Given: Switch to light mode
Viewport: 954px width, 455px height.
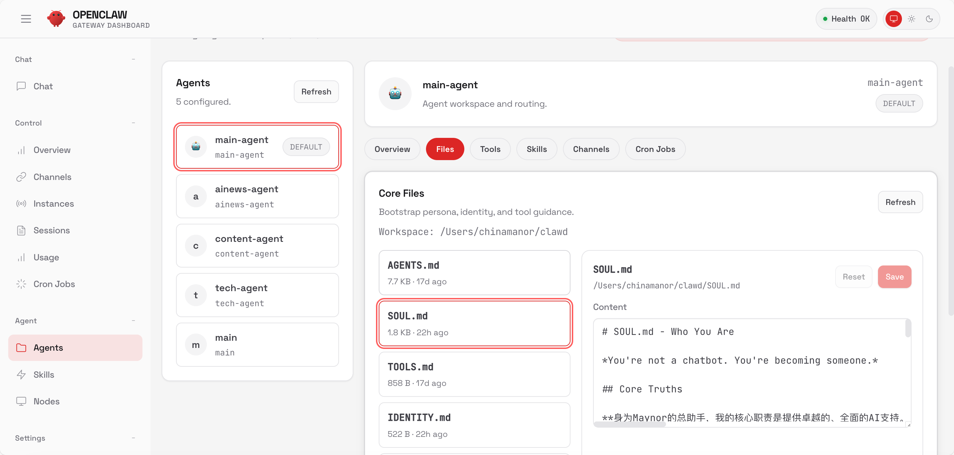Looking at the screenshot, I should 912,18.
